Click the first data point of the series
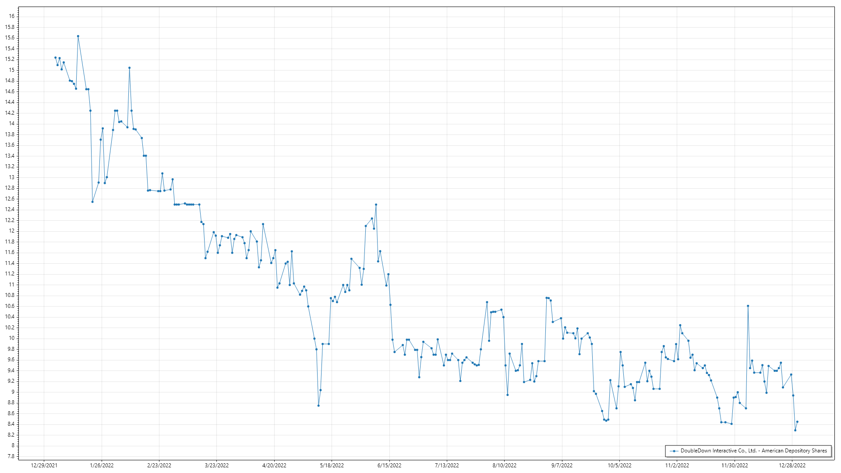 (x=55, y=57)
